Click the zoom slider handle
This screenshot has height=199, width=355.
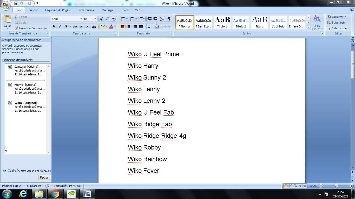pos(336,186)
